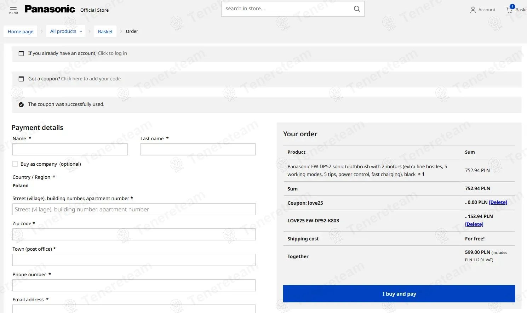The width and height of the screenshot is (527, 313).
Task: Focus the Email address input field
Action: click(134, 308)
